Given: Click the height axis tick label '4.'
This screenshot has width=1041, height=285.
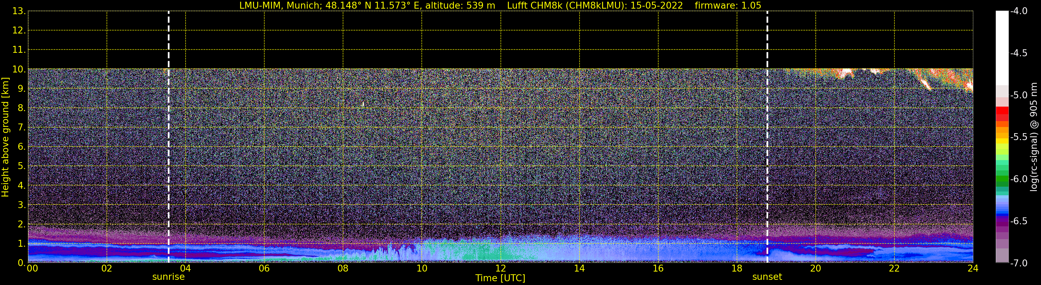Looking at the screenshot, I should pos(21,185).
